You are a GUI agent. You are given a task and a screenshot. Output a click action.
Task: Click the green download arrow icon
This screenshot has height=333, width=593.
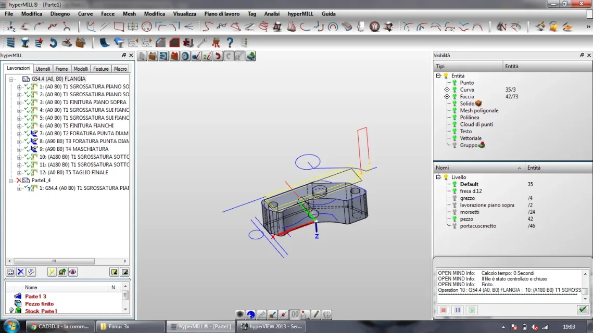point(250,56)
